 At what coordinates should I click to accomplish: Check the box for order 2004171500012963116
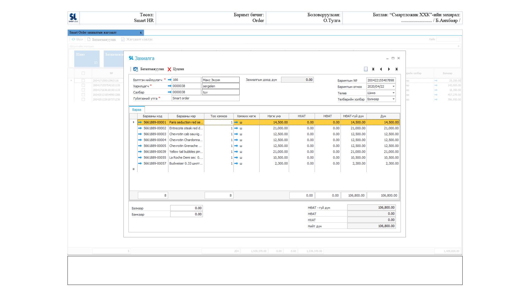coord(83,81)
